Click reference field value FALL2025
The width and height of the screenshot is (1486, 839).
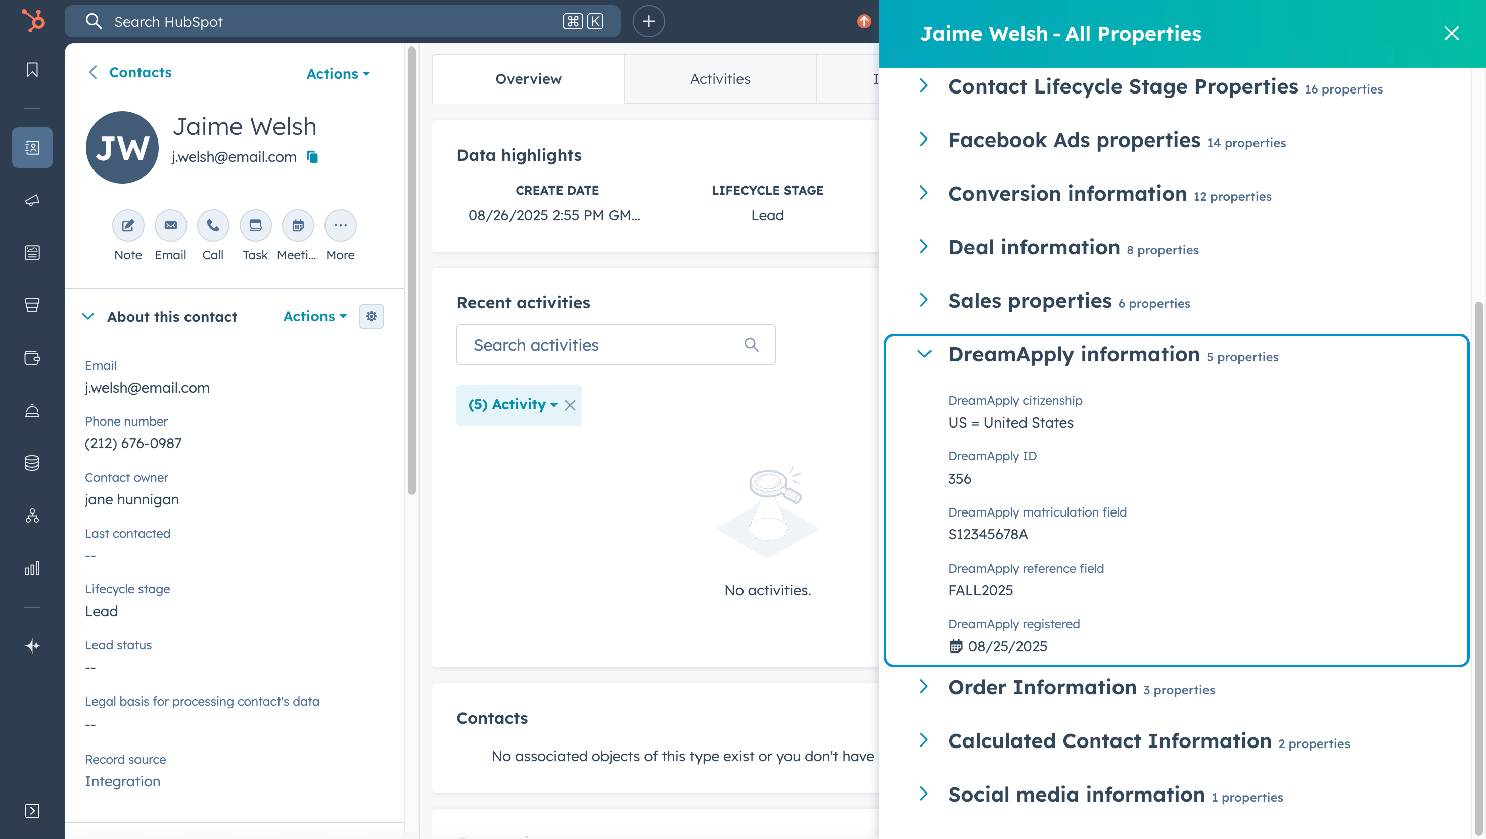click(981, 590)
